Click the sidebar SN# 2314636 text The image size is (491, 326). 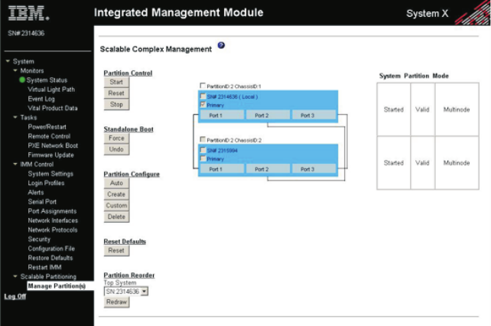point(26,33)
